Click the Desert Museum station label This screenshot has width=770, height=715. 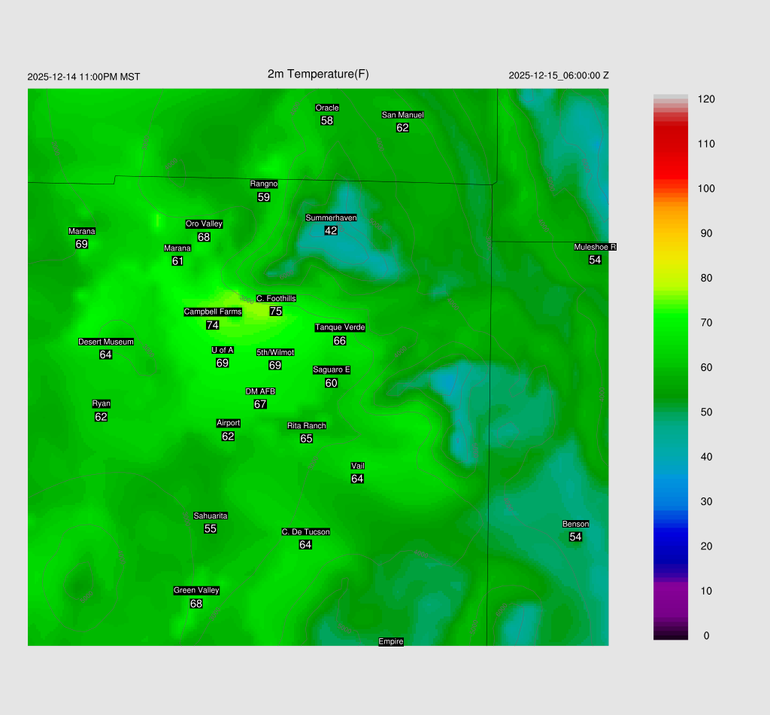(x=105, y=342)
